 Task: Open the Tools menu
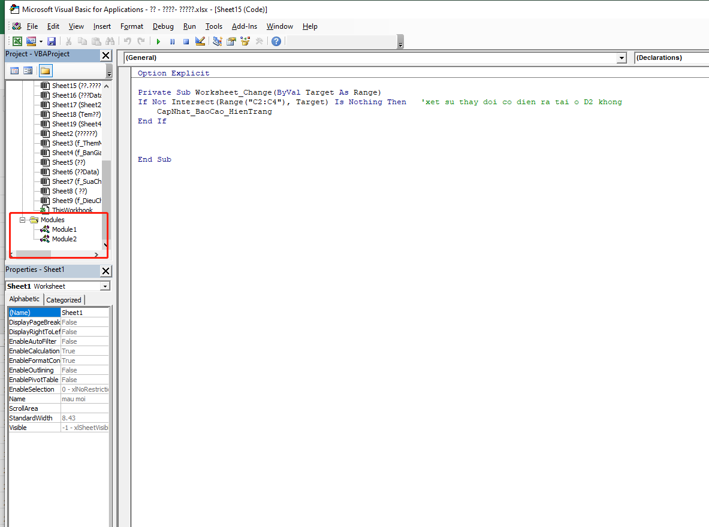[214, 26]
